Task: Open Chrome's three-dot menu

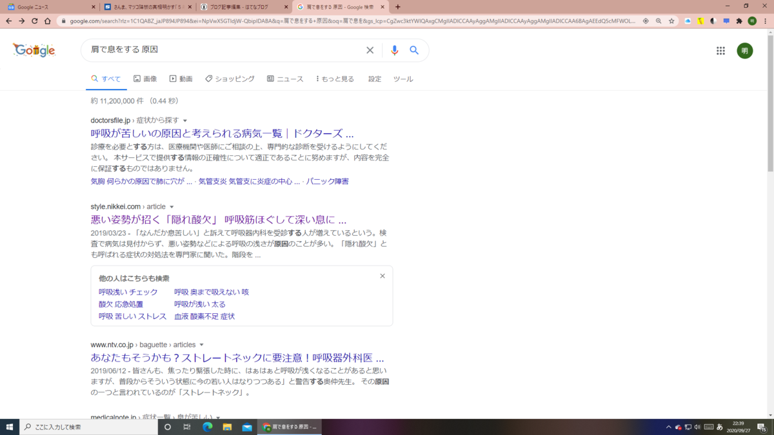Action: [x=766, y=21]
